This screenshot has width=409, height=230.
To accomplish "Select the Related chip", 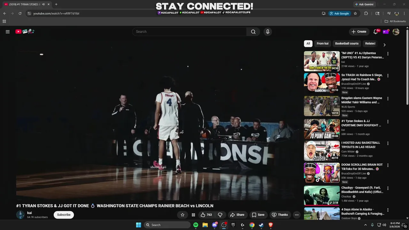I will (x=370, y=43).
